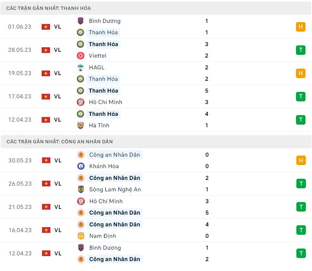Click Bình Dương logo in 12.04.23 match
The width and height of the screenshot is (312, 271).
click(x=81, y=248)
